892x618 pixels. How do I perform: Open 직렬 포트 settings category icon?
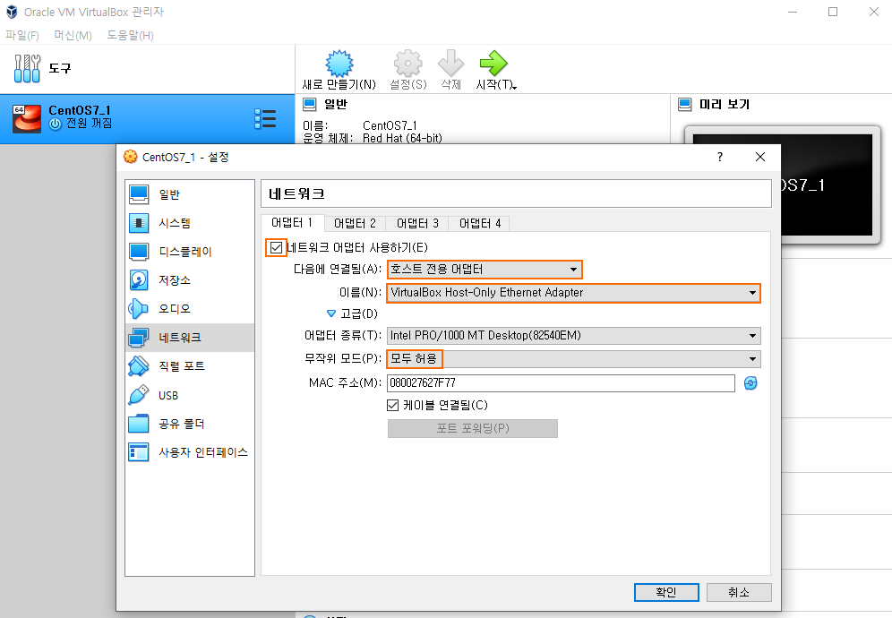point(139,366)
